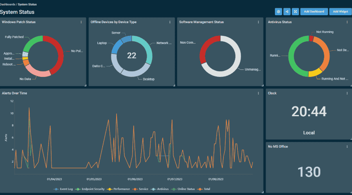Image resolution: width=352 pixels, height=195 pixels.
Task: Click the Desktop light-blue bottom segment
Action: click(137, 73)
